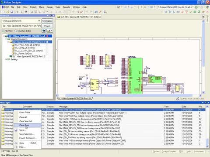
Task: Click the Save floppy disk toolbar icon
Action: [12, 12]
